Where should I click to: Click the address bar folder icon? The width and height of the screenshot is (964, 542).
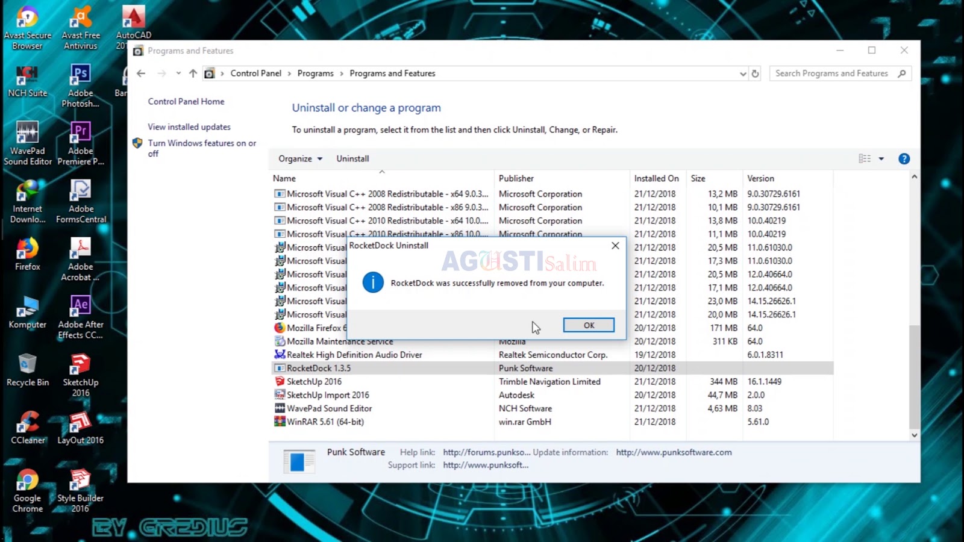tap(209, 73)
